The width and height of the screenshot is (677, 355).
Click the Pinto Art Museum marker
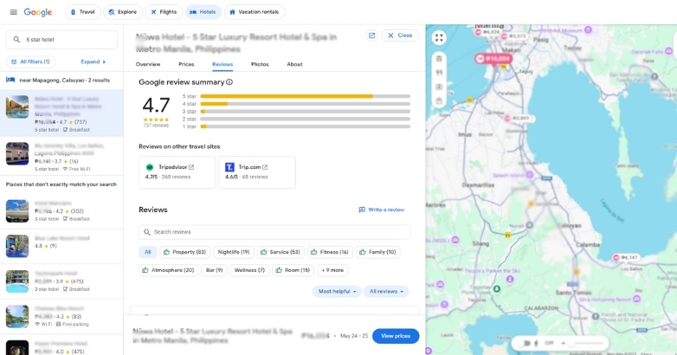coord(588,29)
